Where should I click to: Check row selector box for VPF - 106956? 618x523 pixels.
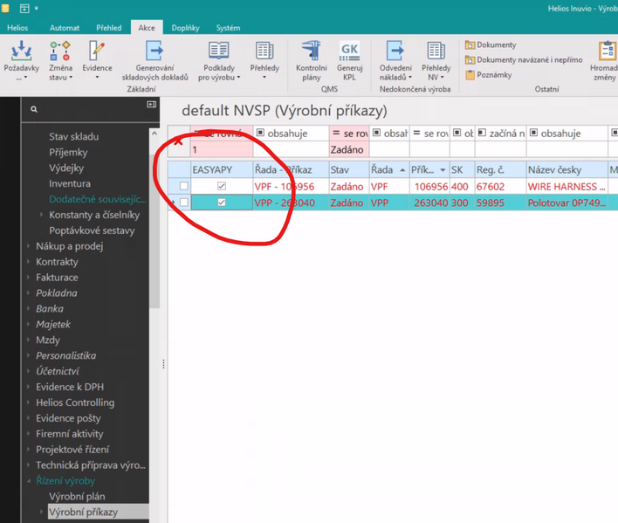(x=183, y=186)
